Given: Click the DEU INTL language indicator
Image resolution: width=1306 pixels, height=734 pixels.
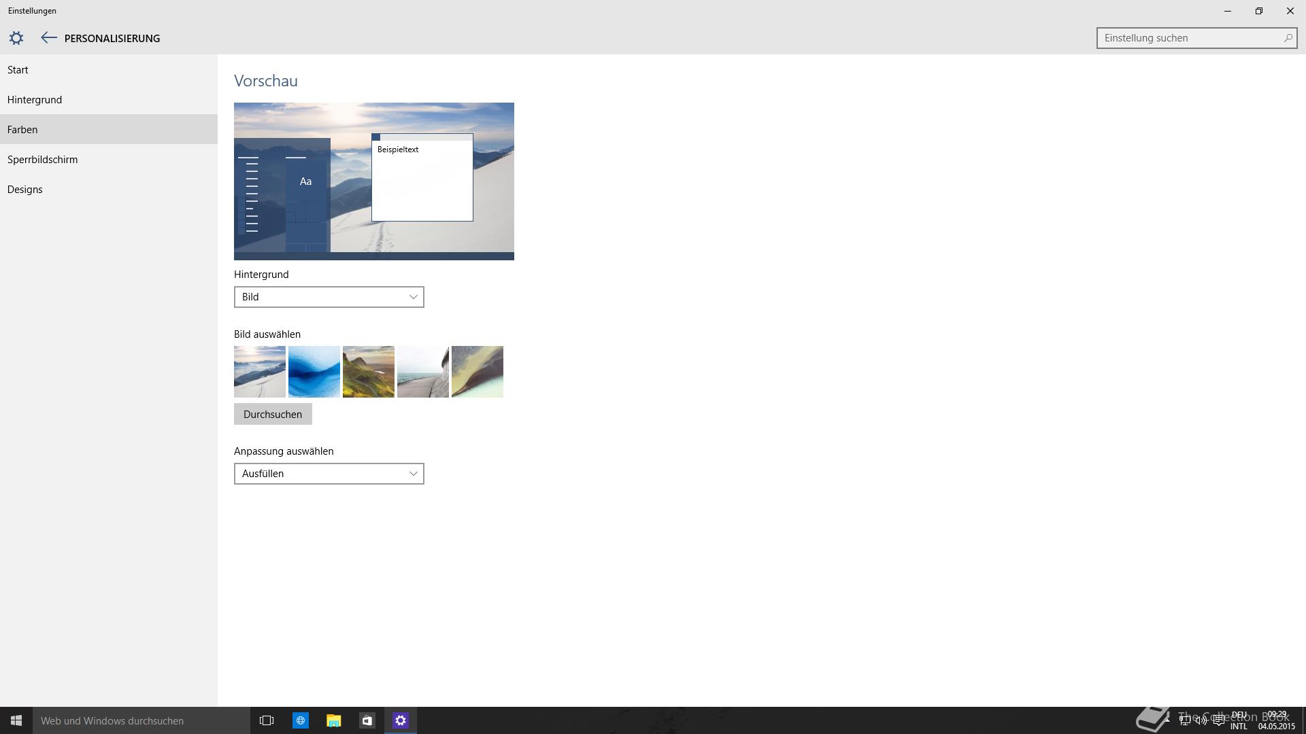Looking at the screenshot, I should click(1239, 720).
